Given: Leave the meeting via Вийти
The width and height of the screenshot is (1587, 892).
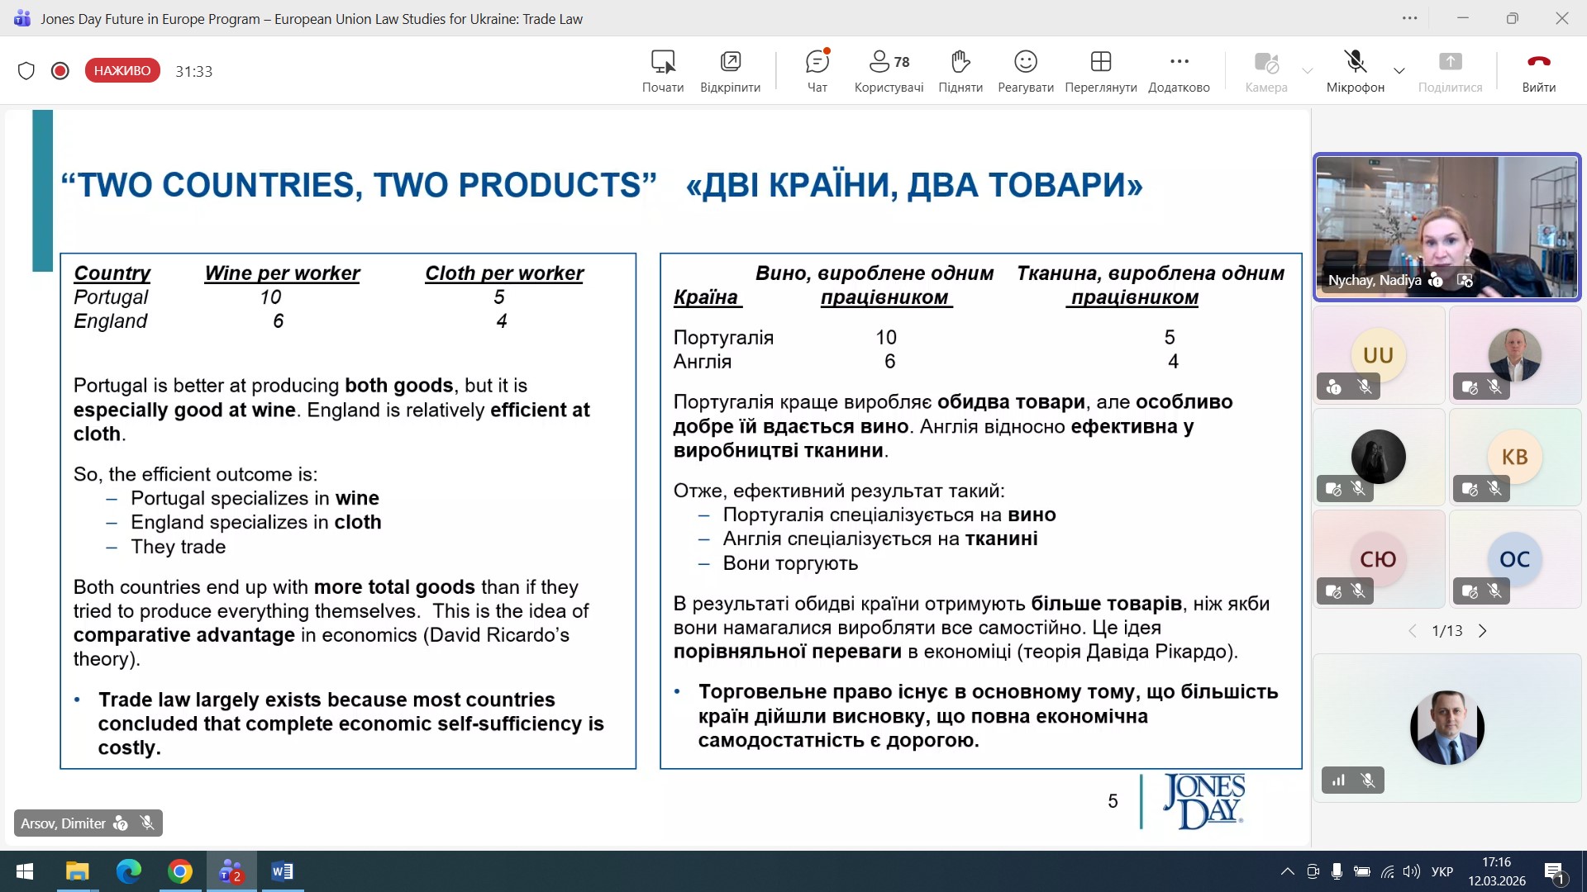Looking at the screenshot, I should coord(1538,70).
